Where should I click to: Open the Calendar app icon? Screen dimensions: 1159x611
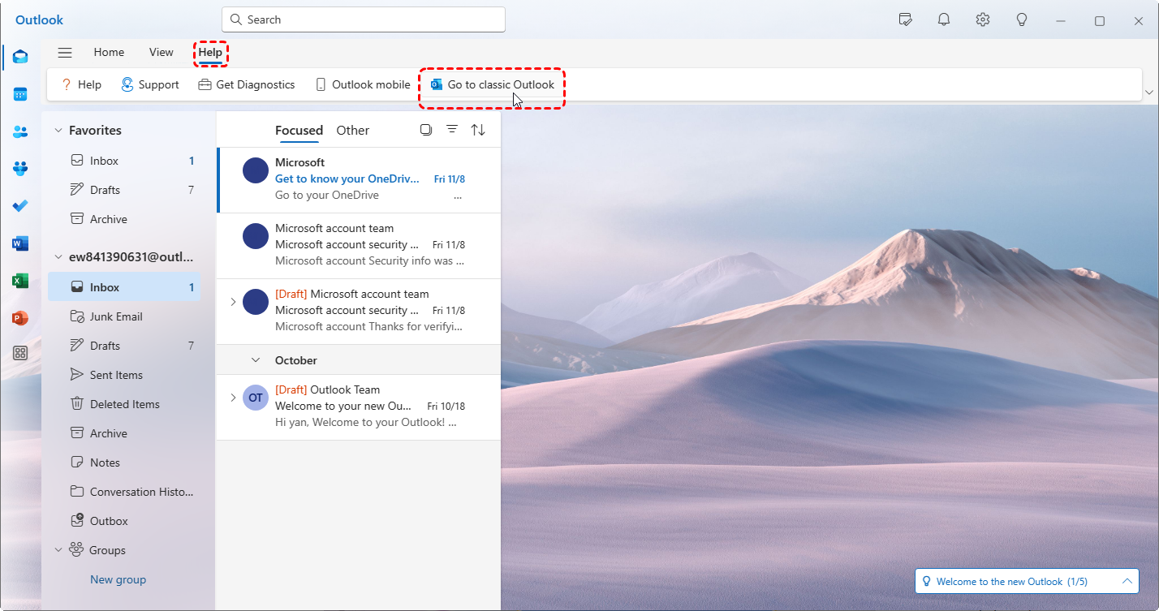[20, 95]
